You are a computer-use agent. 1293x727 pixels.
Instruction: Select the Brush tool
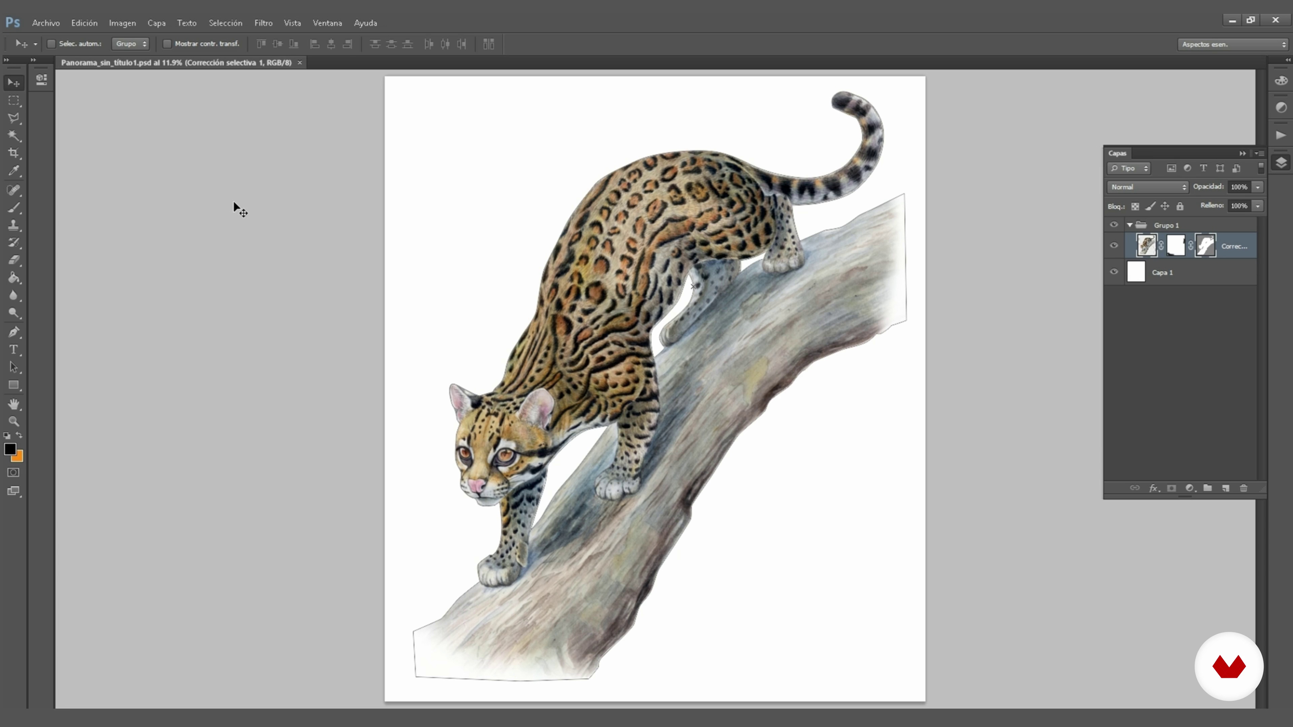point(13,208)
